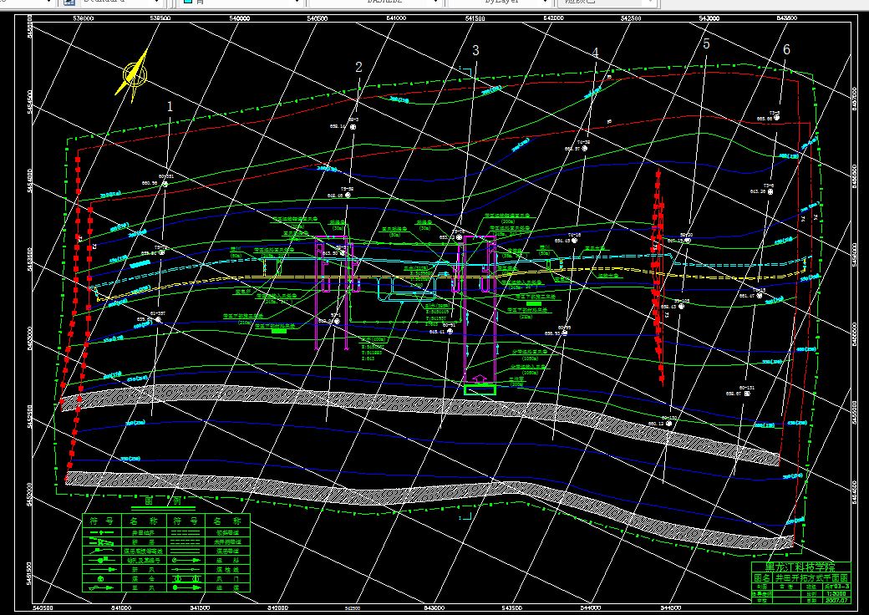Click the green rectangle below the upward arrow
The image size is (869, 615).
(x=480, y=390)
